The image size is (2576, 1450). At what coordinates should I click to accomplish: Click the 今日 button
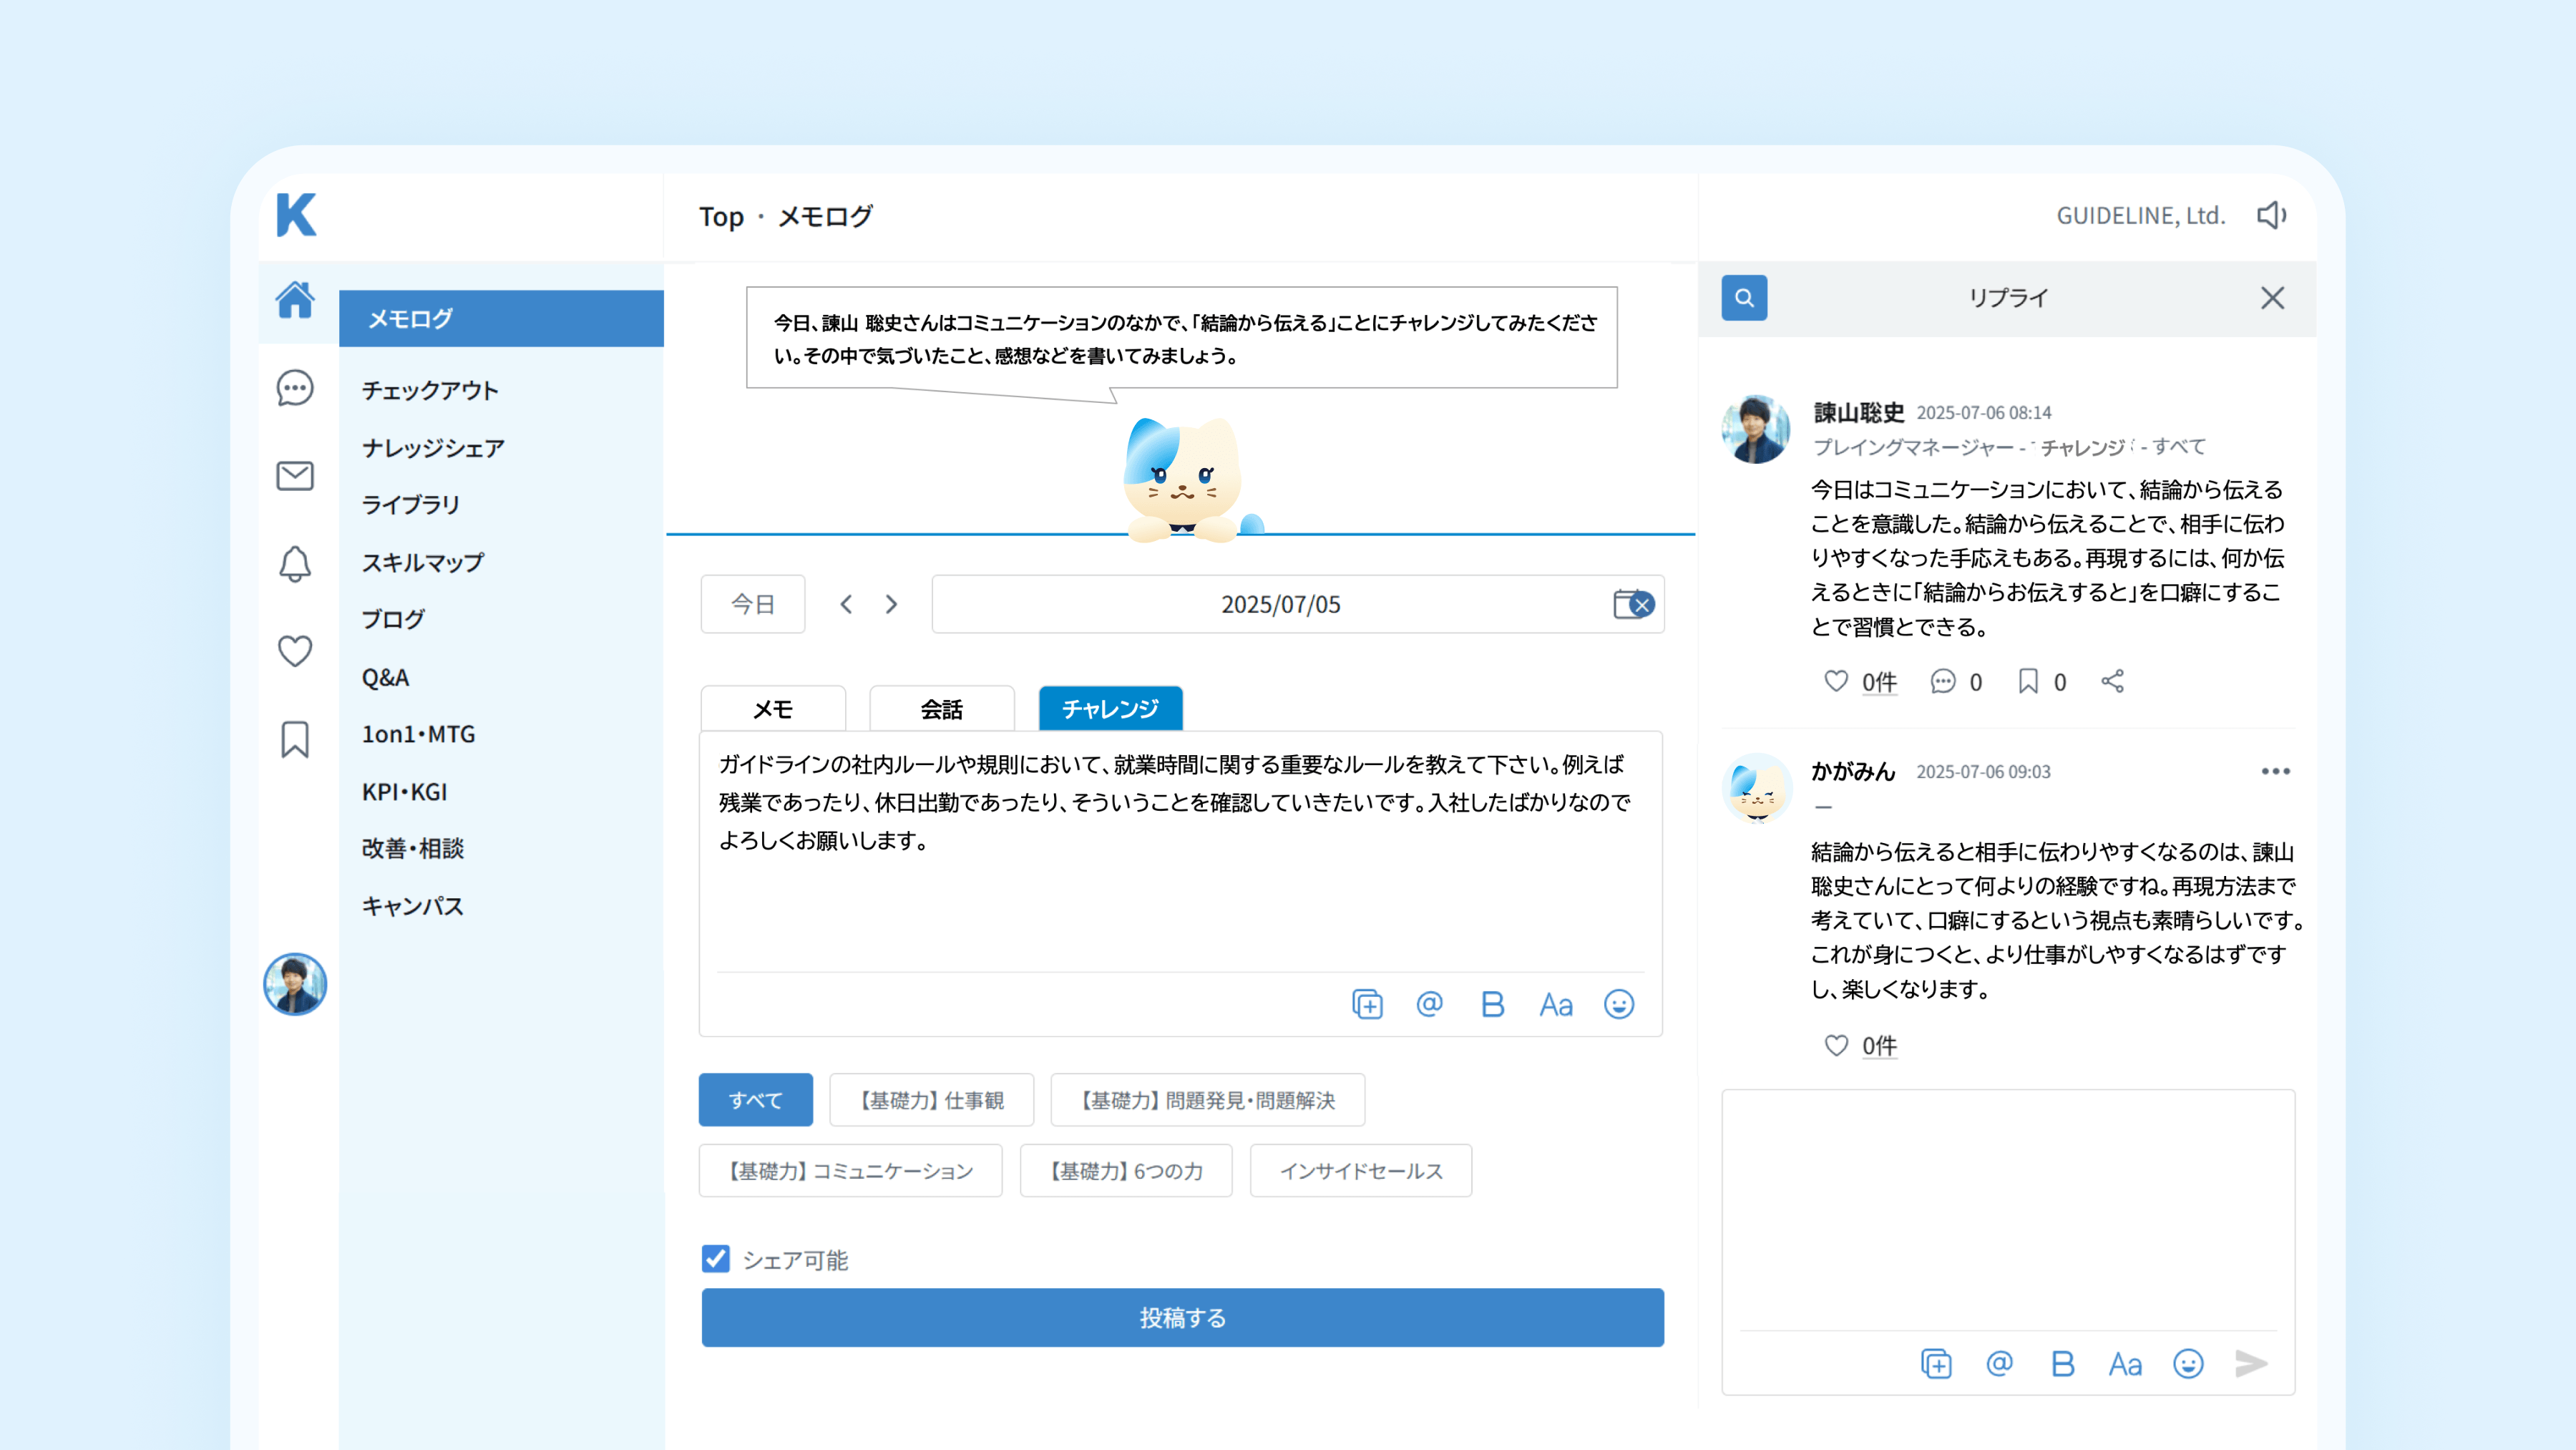[x=753, y=604]
